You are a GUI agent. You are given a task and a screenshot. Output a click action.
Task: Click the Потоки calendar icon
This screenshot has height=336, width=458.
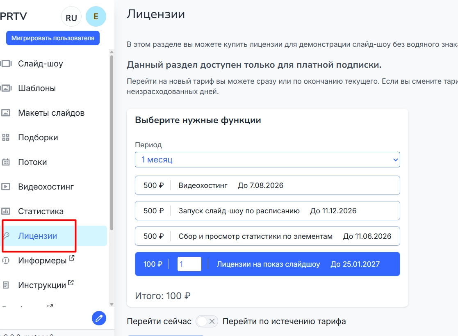[x=6, y=162]
